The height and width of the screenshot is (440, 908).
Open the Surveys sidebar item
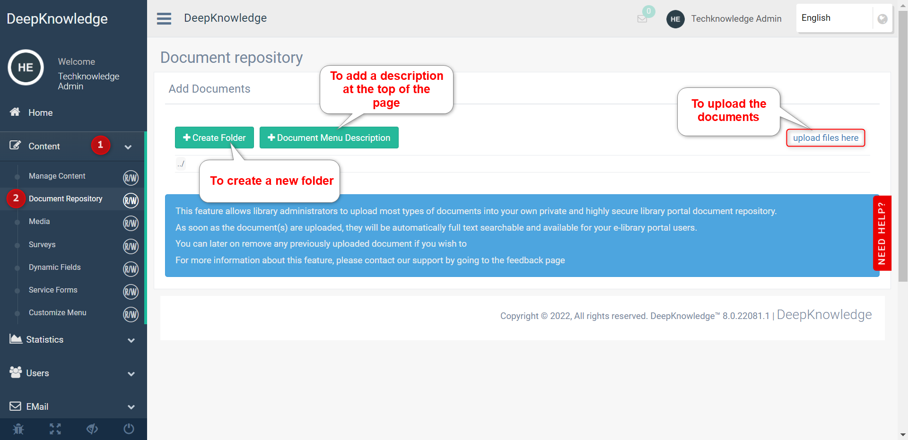pyautogui.click(x=42, y=244)
